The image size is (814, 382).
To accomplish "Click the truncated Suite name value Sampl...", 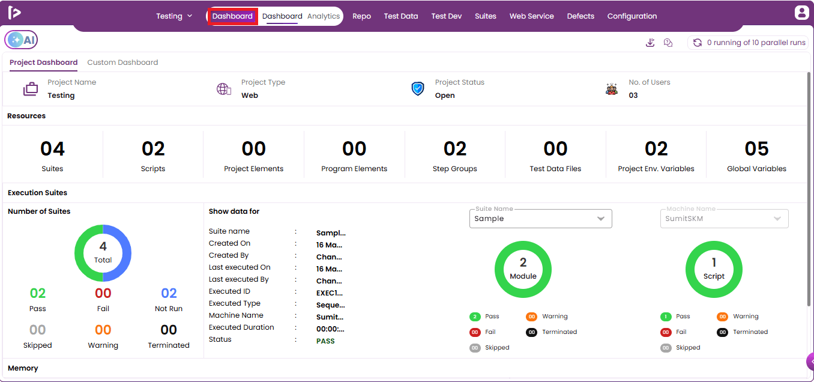I will coord(331,233).
